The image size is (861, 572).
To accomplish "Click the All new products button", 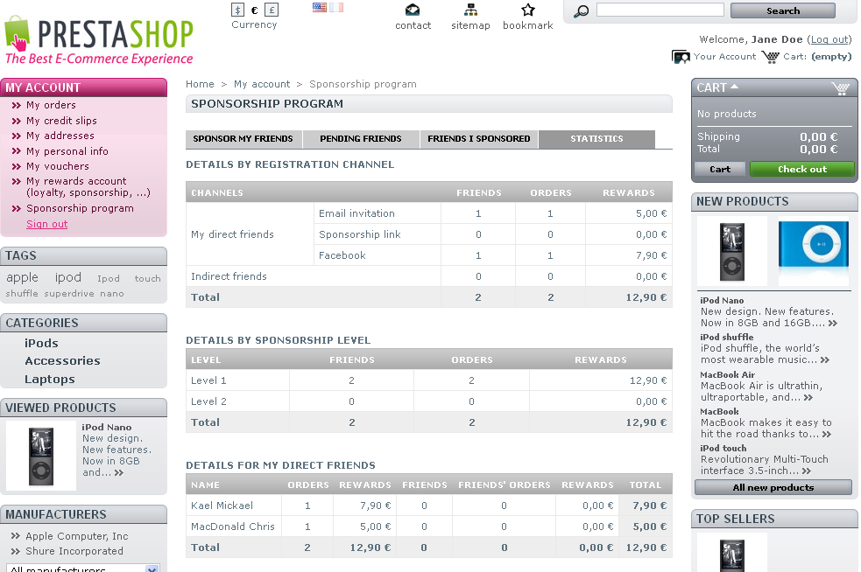I will coord(773,487).
